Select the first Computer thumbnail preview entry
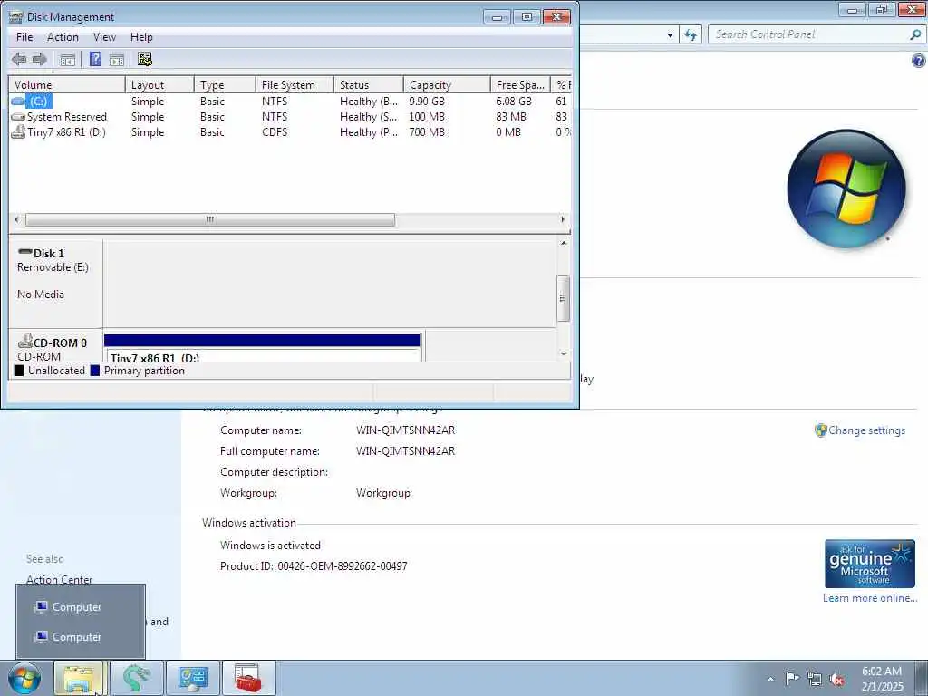 tap(81, 606)
